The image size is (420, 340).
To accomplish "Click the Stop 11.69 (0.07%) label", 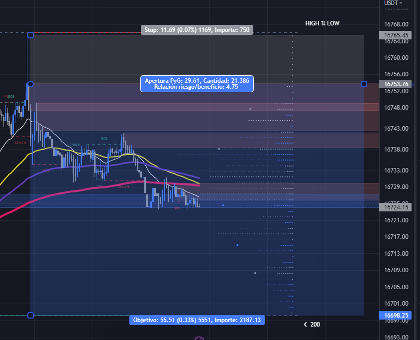I will click(x=197, y=30).
